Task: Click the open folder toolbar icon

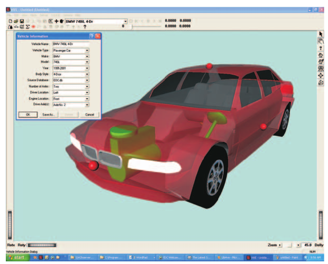Action: [x=16, y=21]
